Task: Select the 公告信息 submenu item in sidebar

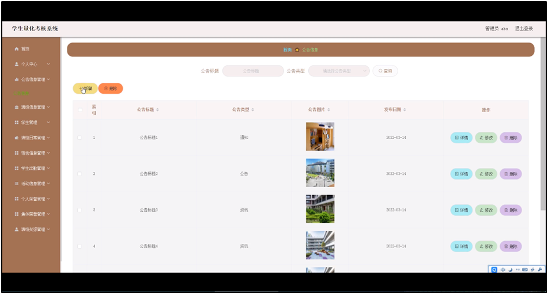Action: pyautogui.click(x=21, y=93)
